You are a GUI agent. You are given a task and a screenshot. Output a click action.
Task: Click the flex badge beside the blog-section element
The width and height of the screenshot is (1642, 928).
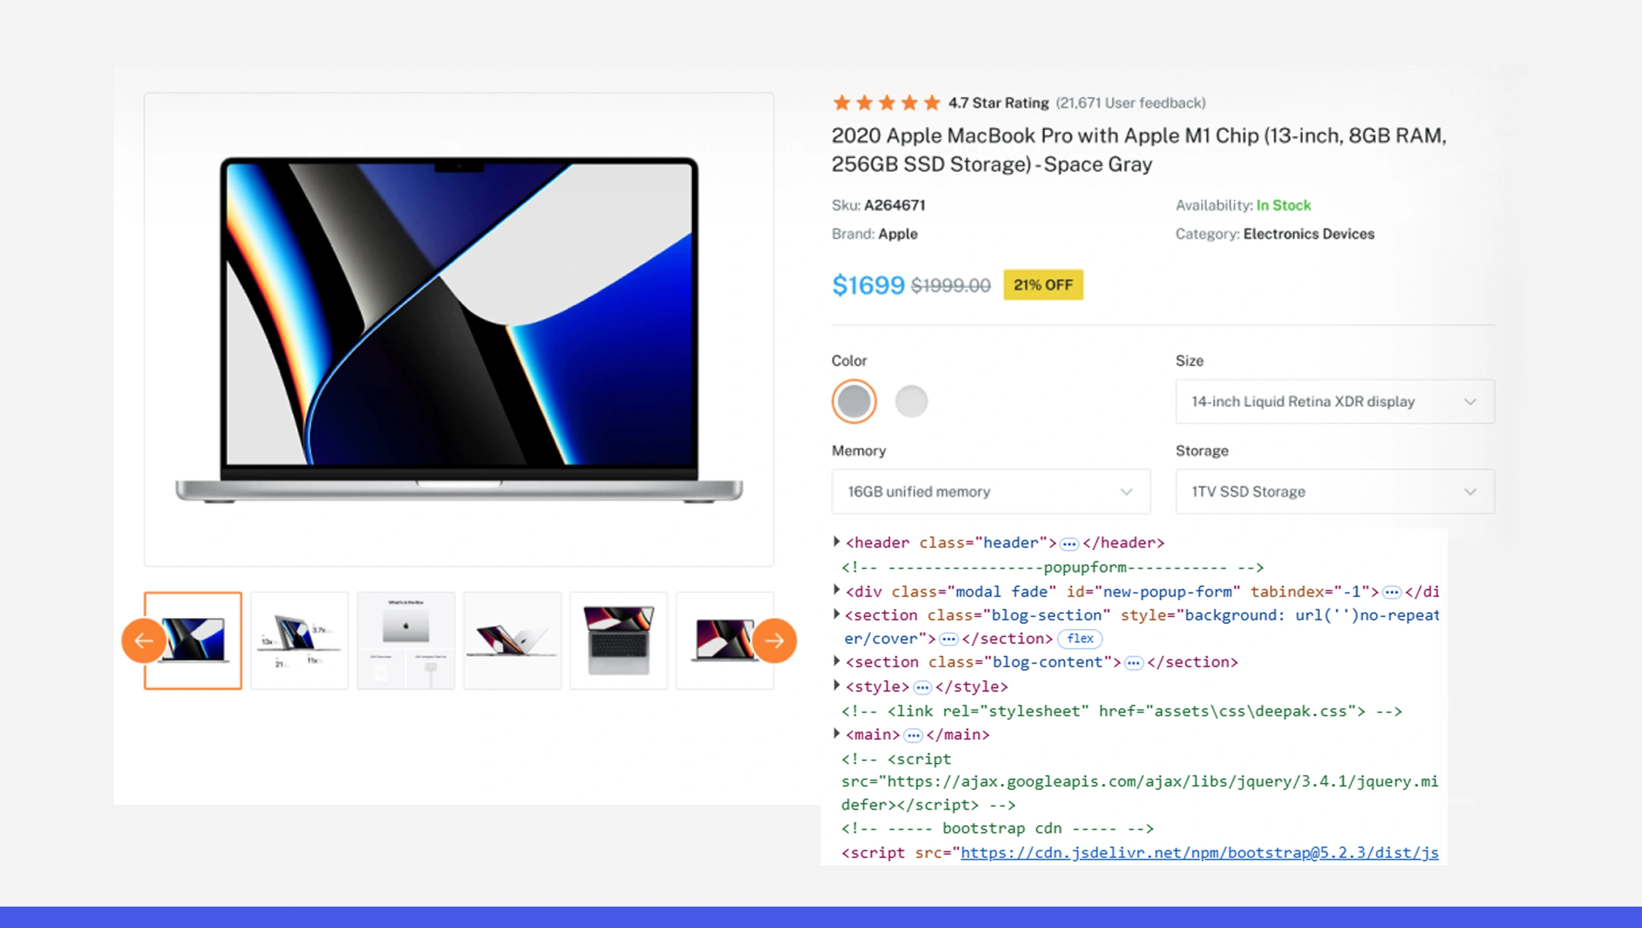(1080, 639)
